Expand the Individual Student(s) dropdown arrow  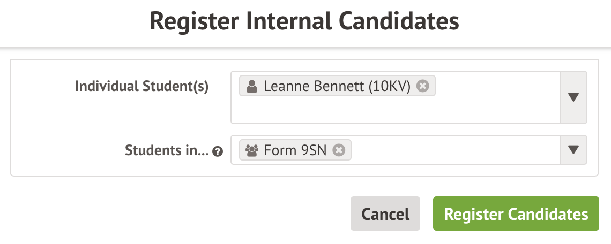(x=573, y=97)
